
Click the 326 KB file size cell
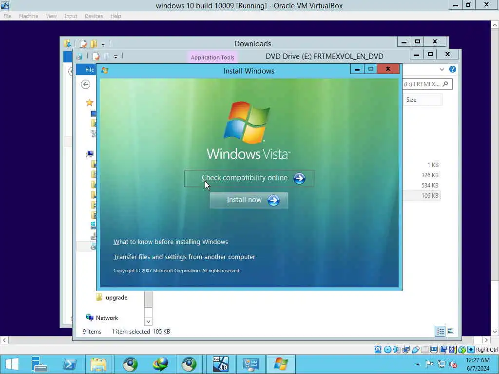click(430, 175)
